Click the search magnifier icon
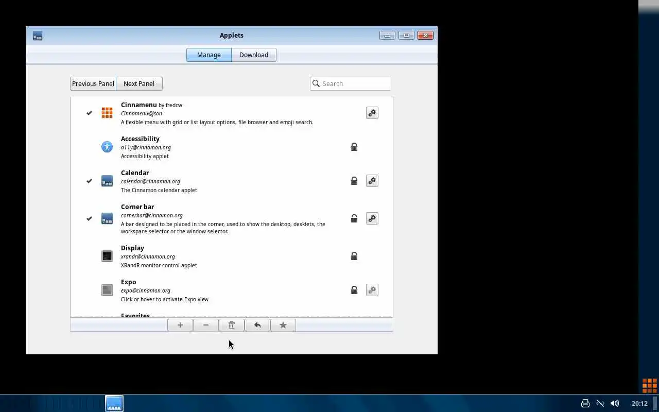Viewport: 659px width, 412px height. coord(316,83)
